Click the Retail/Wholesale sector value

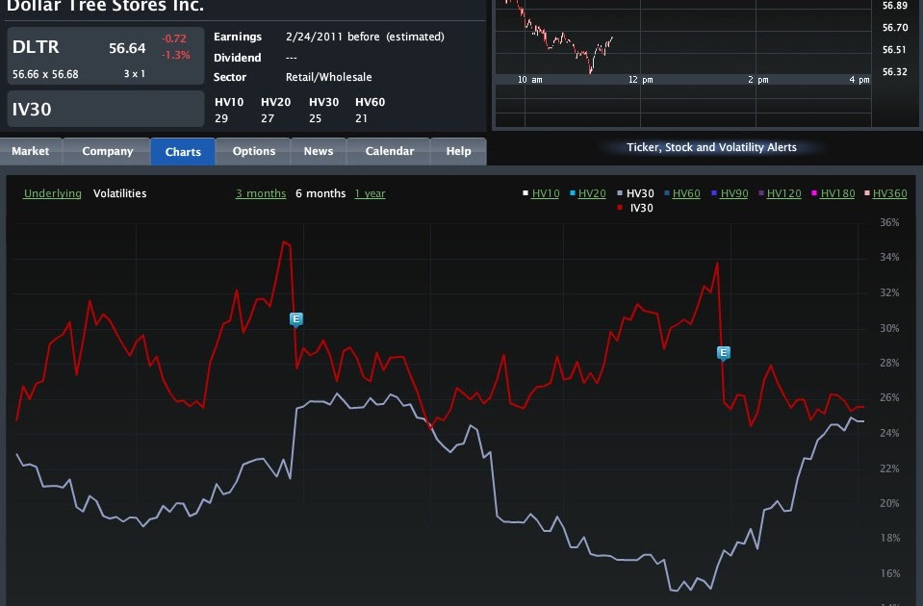pos(328,77)
